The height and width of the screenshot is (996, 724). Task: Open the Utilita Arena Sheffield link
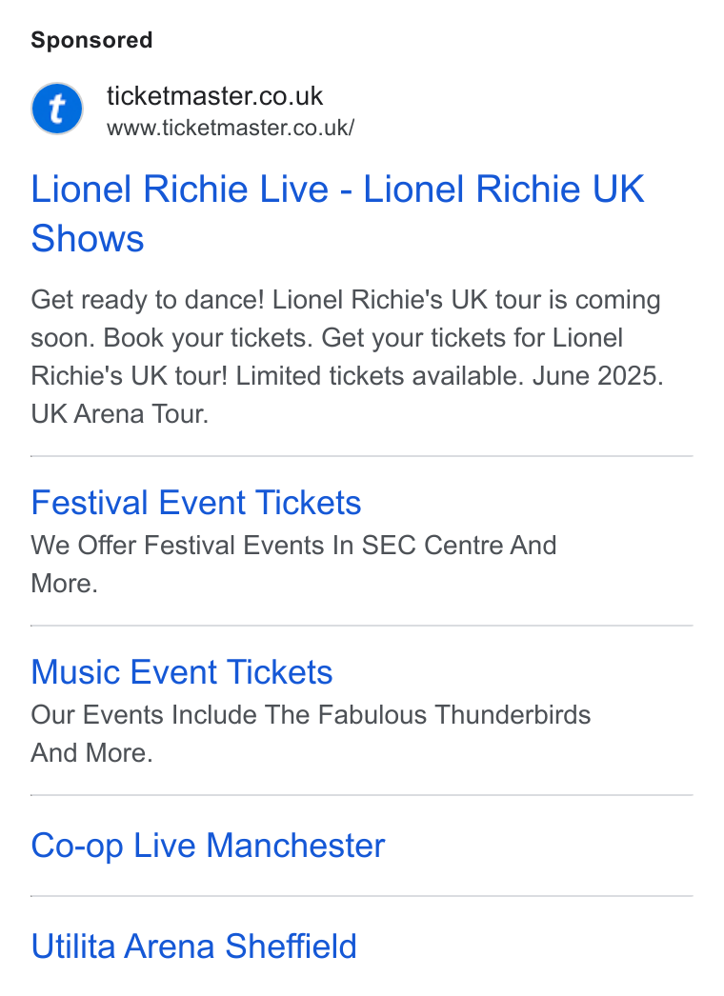pyautogui.click(x=194, y=946)
